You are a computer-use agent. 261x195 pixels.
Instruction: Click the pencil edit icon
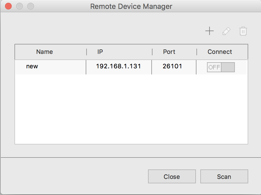tap(226, 31)
